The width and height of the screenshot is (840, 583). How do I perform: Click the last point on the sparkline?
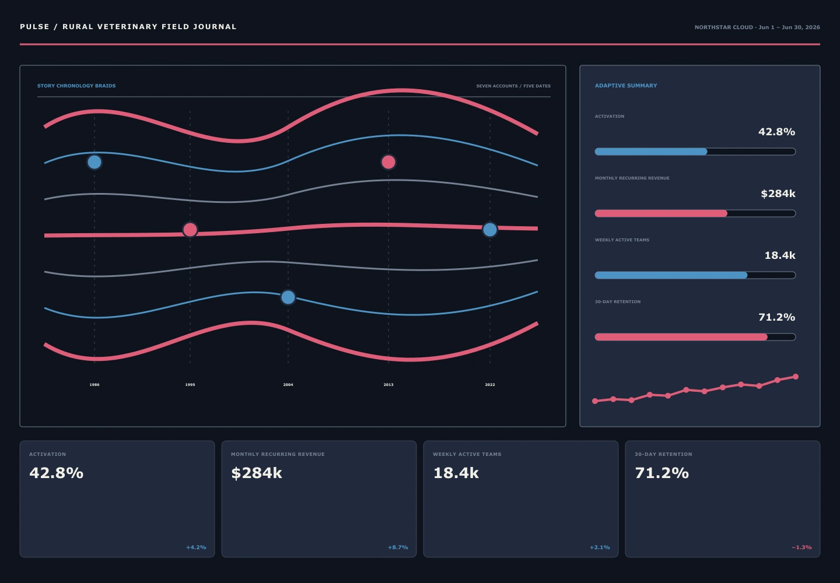[x=796, y=377]
